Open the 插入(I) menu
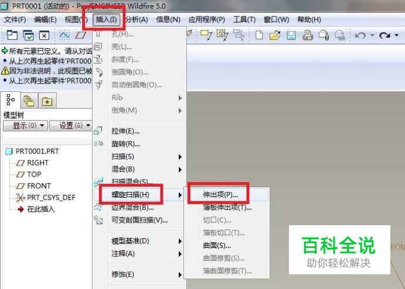The height and width of the screenshot is (289, 405). (106, 19)
